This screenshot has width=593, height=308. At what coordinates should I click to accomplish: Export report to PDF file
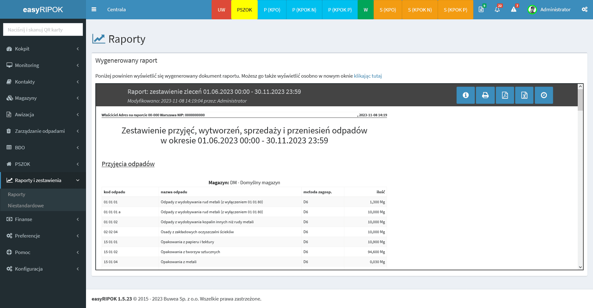(505, 95)
